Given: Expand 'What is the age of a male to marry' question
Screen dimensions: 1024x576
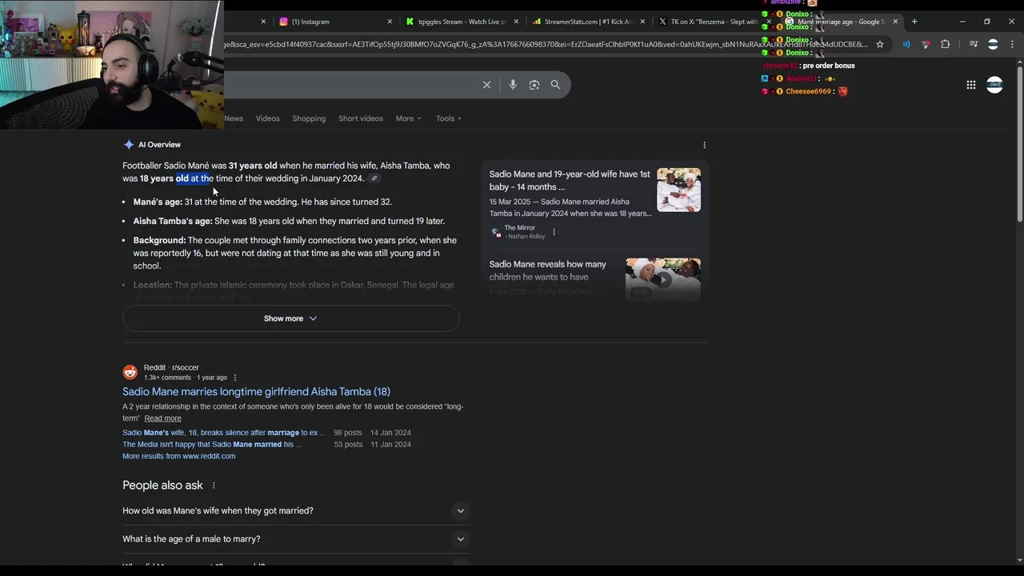Looking at the screenshot, I should 296,539.
